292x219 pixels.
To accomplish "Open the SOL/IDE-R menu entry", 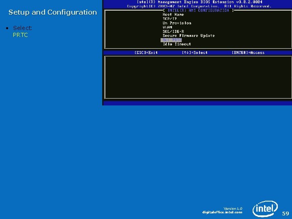I will pyautogui.click(x=173, y=32).
